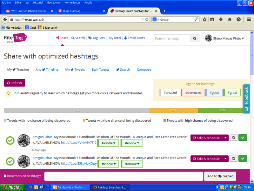The width and height of the screenshot is (254, 191).
Task: Click the Refresh button
Action: coord(14,83)
